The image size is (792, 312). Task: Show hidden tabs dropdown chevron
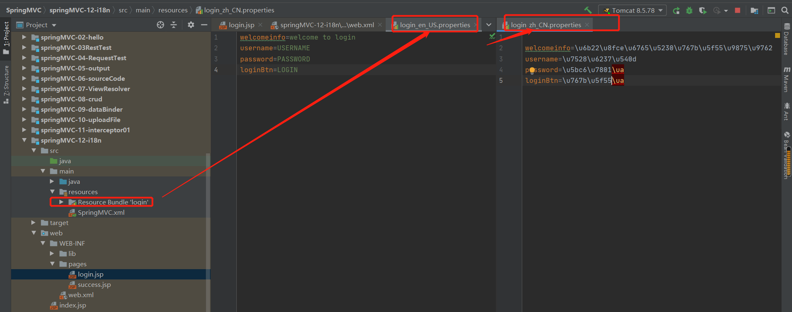point(489,25)
